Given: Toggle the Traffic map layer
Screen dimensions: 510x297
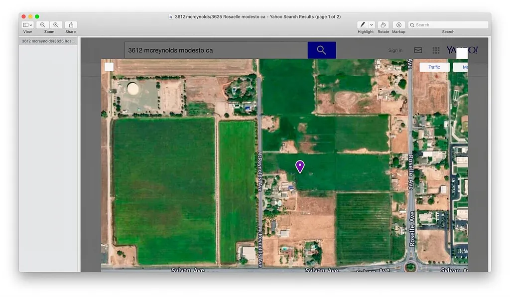Looking at the screenshot, I should [434, 67].
